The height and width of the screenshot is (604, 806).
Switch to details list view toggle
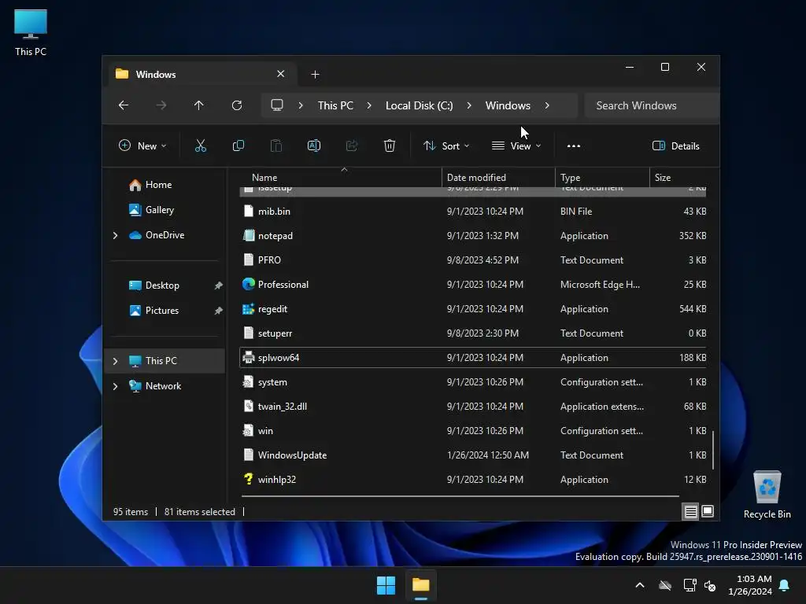(690, 511)
